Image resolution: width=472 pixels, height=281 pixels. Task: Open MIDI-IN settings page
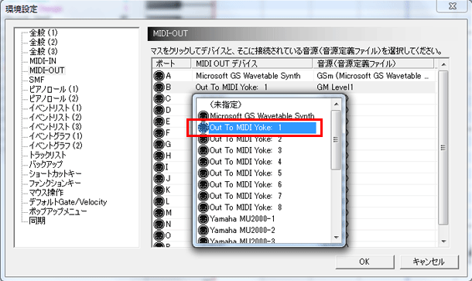pos(43,61)
